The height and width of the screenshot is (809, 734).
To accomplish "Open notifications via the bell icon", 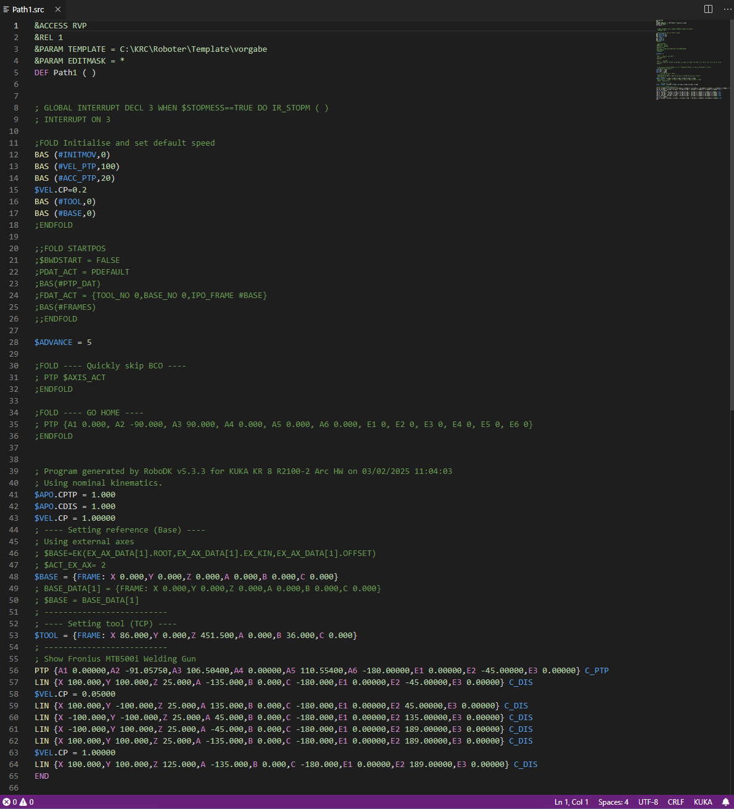I will (x=725, y=802).
